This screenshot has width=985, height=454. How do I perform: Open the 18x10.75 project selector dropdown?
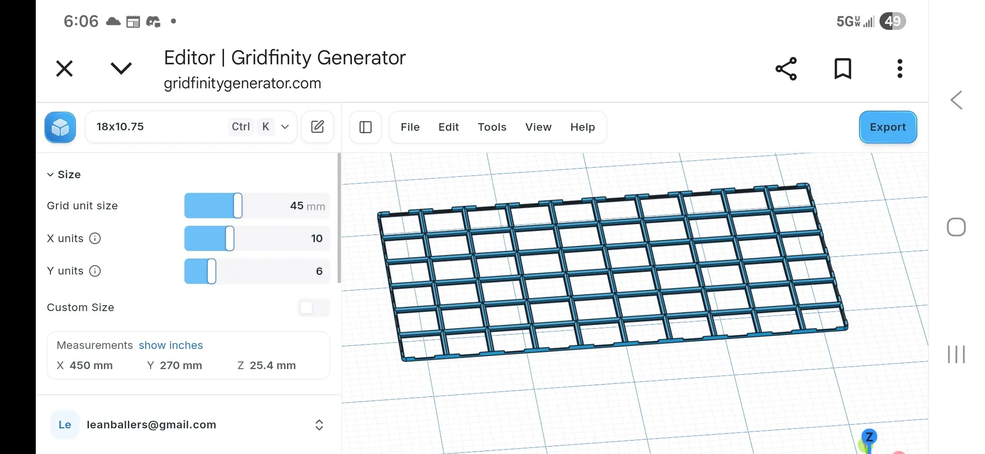[191, 127]
